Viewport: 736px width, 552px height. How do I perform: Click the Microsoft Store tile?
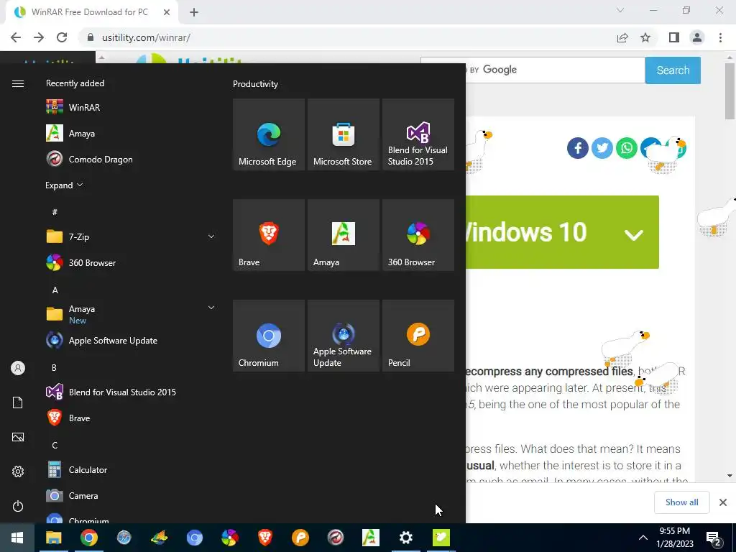pyautogui.click(x=343, y=134)
